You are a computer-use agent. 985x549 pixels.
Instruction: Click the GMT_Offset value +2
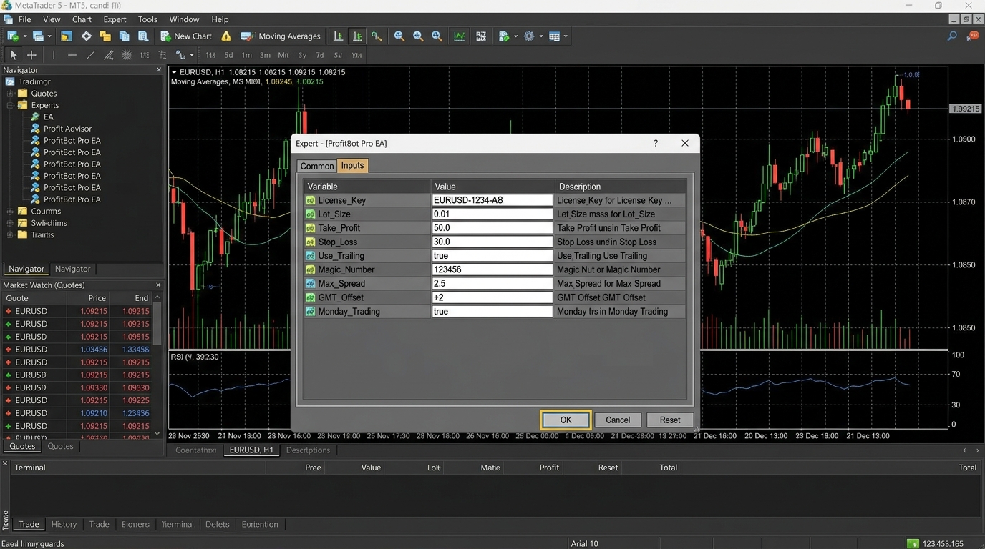[x=492, y=297]
